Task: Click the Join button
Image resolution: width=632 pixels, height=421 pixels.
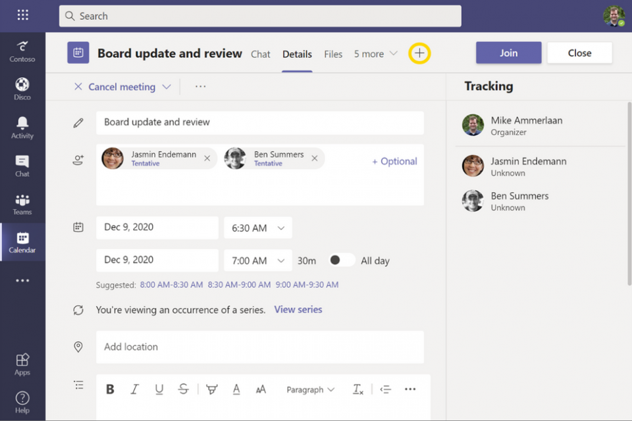Action: pos(508,52)
